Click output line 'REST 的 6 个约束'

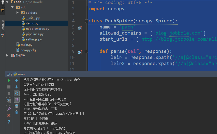(36, 118)
